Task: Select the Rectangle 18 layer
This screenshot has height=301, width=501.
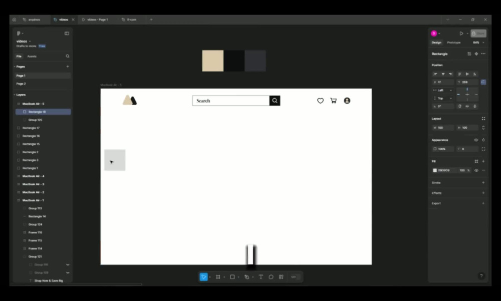Action: click(x=43, y=112)
